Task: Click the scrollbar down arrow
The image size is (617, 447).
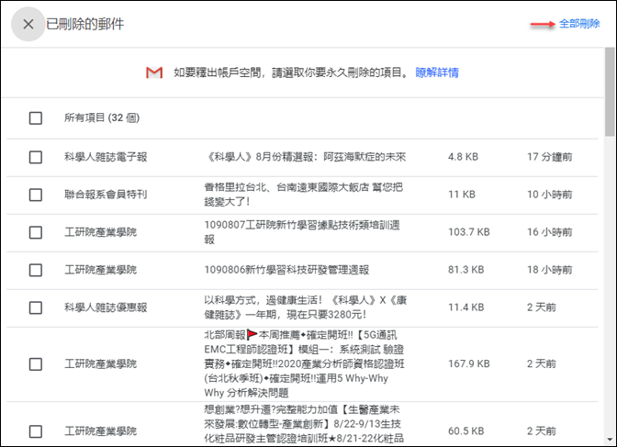Action: 610,440
